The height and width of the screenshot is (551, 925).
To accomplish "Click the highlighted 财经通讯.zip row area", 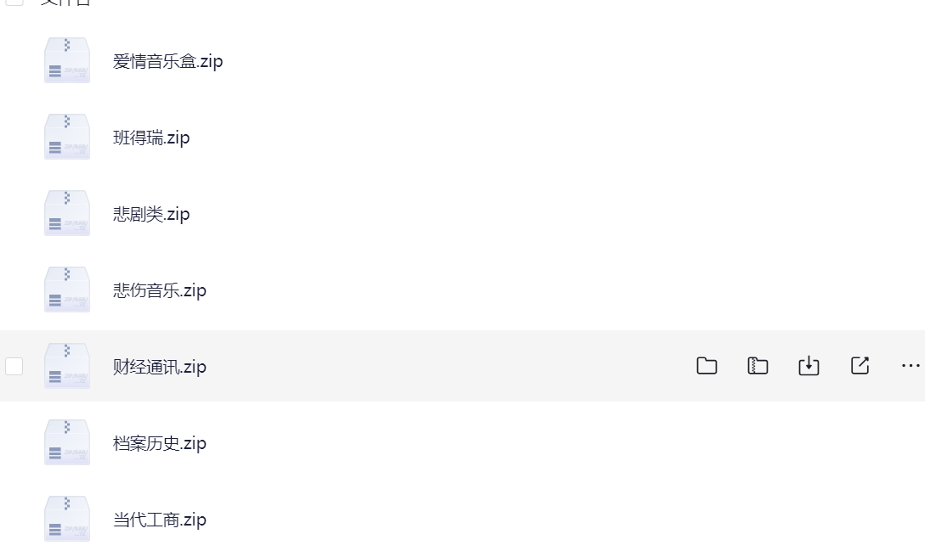I will pos(425,365).
